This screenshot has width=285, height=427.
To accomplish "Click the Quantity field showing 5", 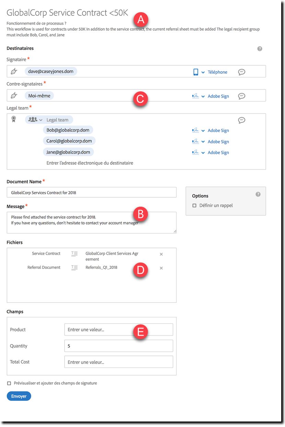I will click(119, 346).
